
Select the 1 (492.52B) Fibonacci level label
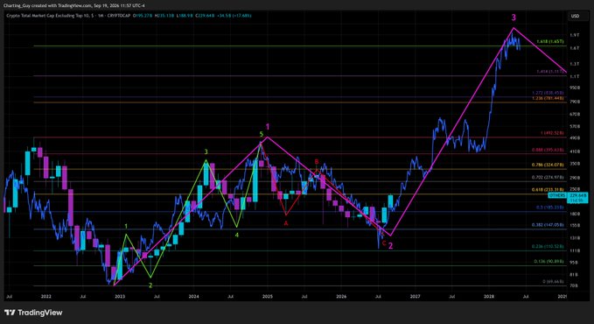(x=552, y=133)
